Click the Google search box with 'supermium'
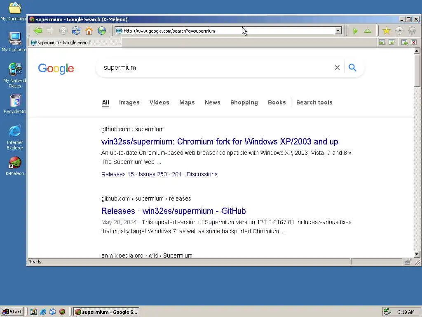 pos(215,68)
